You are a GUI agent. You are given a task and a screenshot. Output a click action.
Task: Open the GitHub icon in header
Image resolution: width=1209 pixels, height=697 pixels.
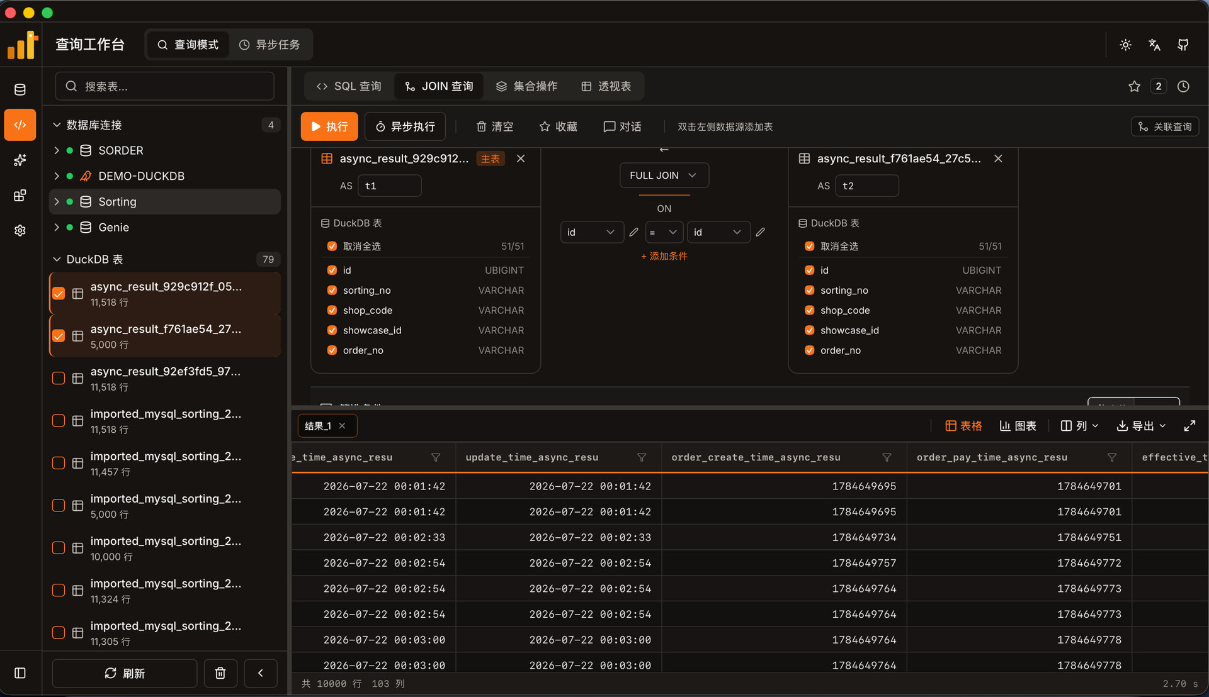[1183, 45]
